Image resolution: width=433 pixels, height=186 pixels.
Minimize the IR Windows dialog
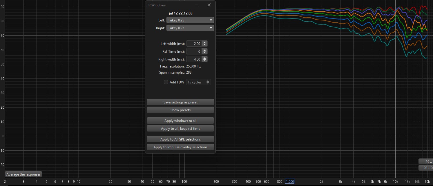(196, 5)
